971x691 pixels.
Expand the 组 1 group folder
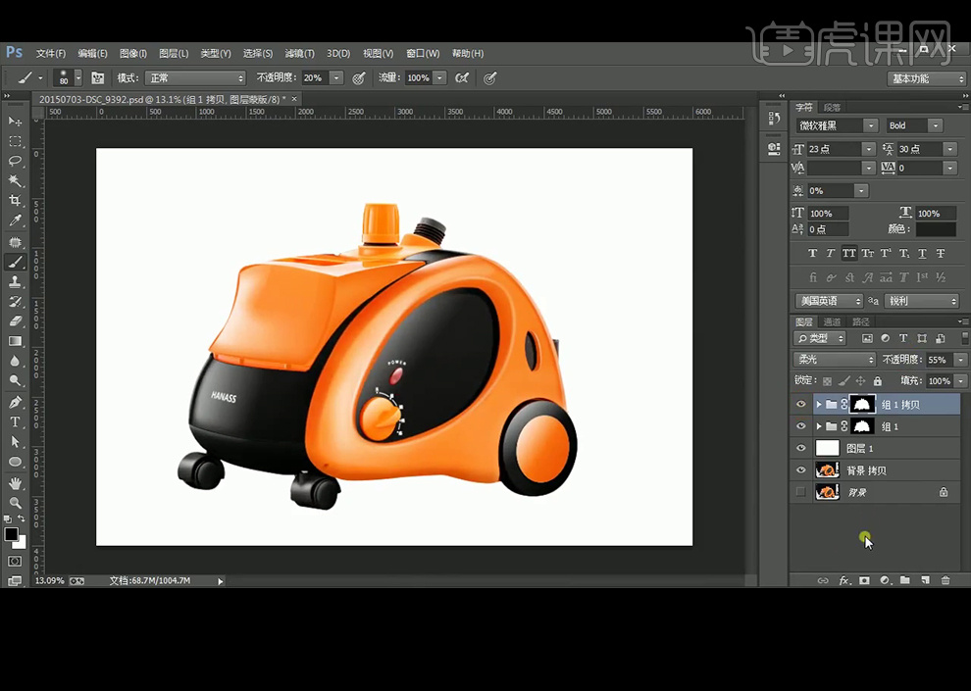tap(819, 426)
